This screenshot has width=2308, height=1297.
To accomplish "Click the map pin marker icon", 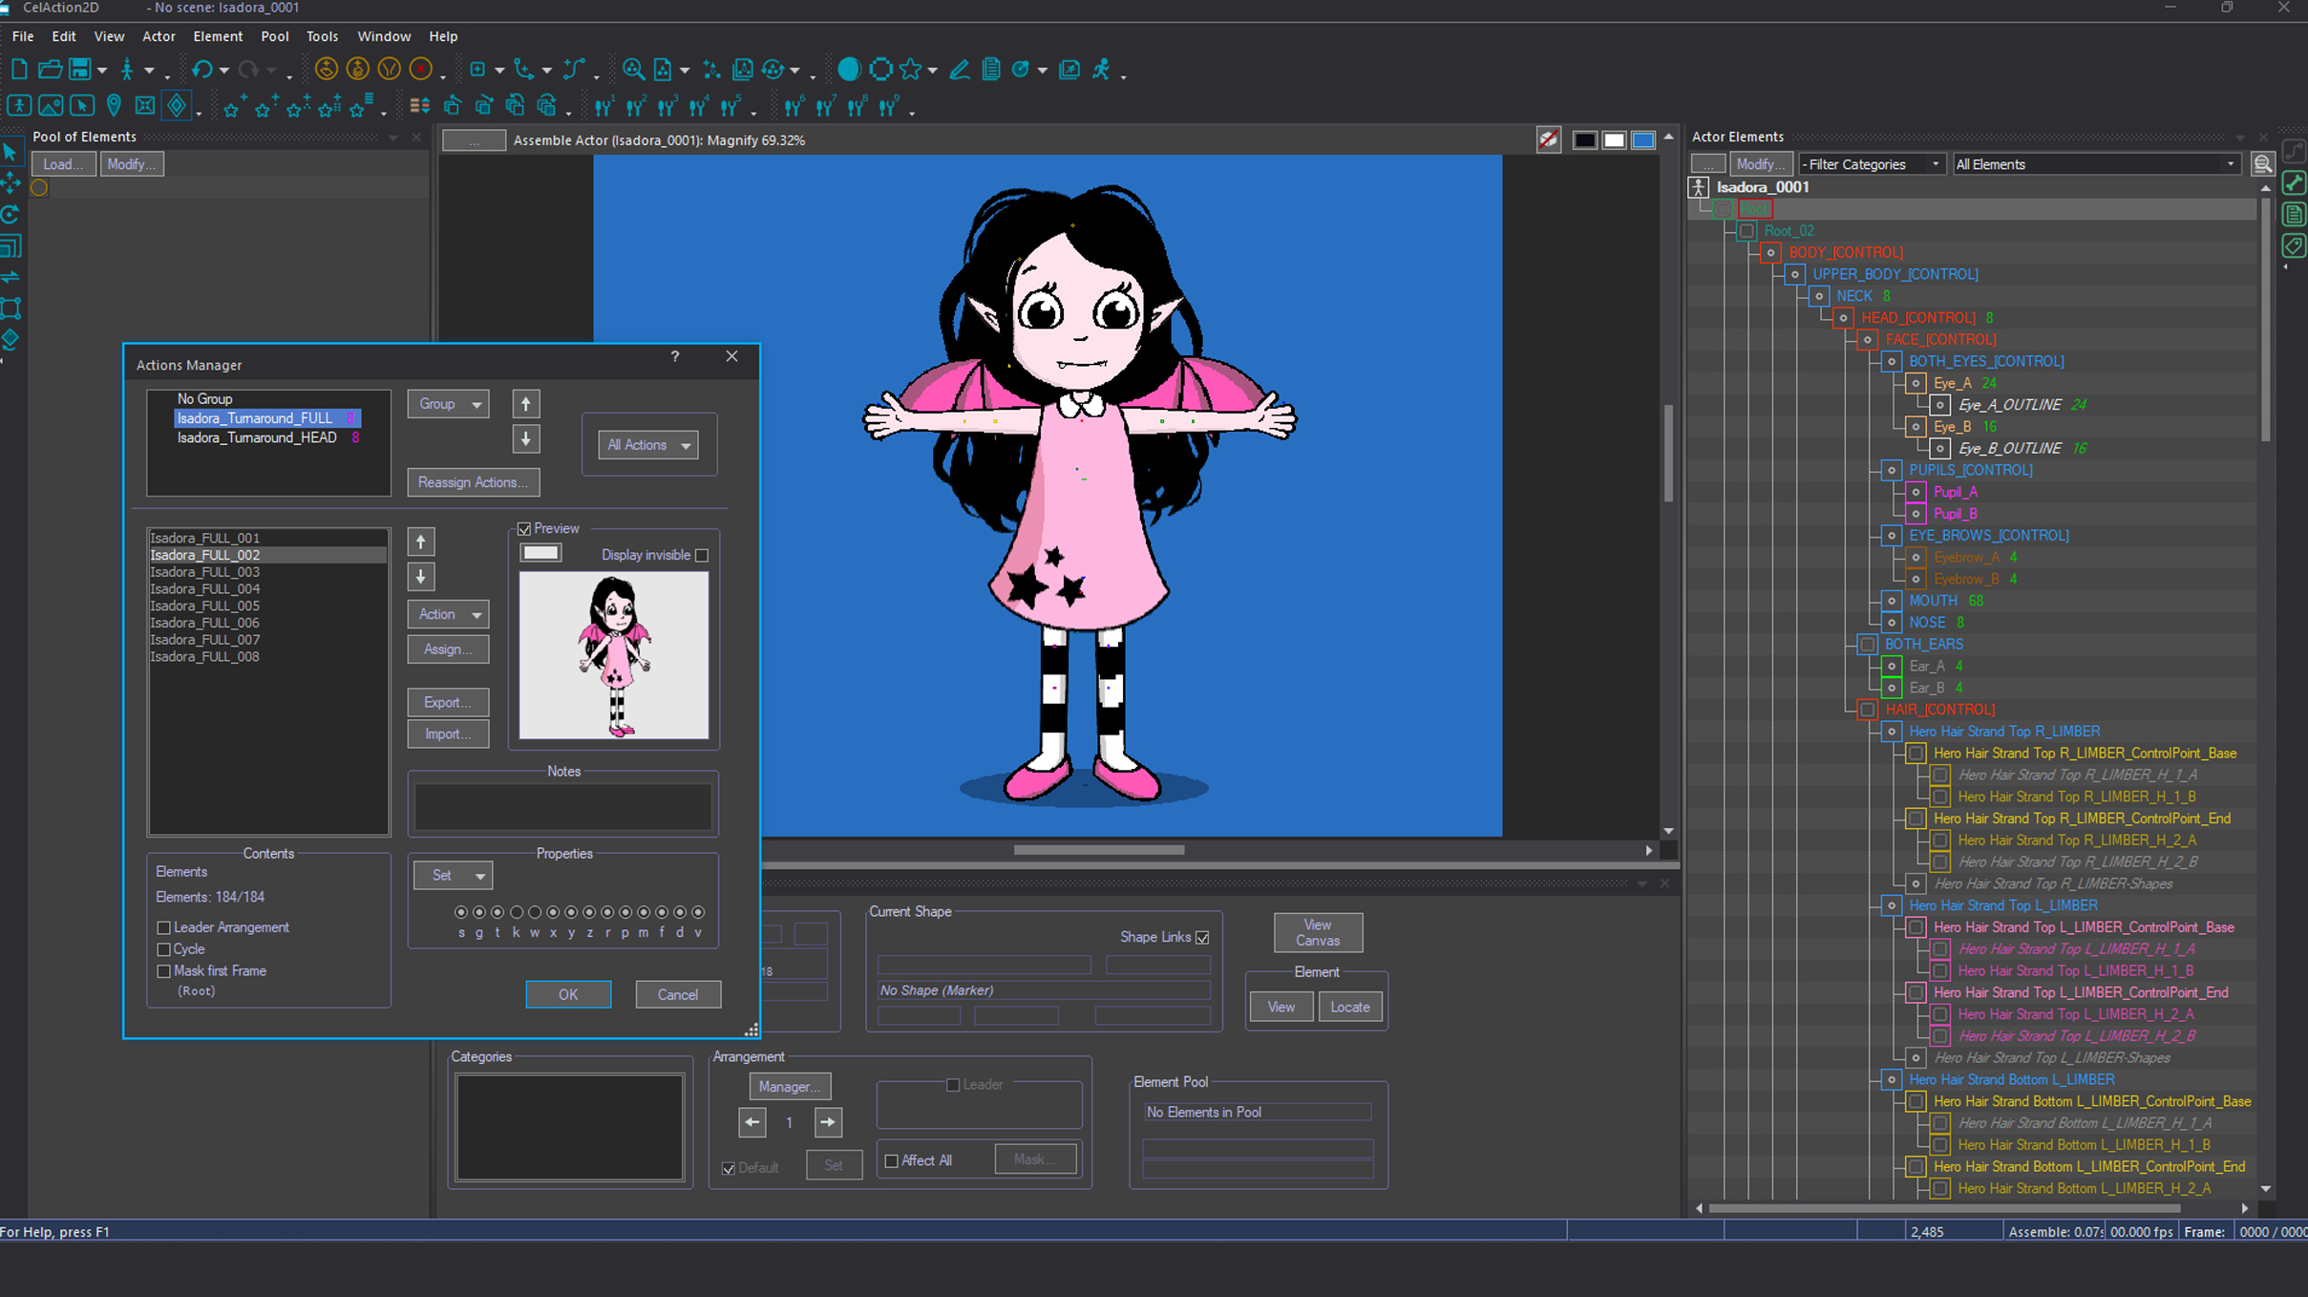I will coord(114,105).
